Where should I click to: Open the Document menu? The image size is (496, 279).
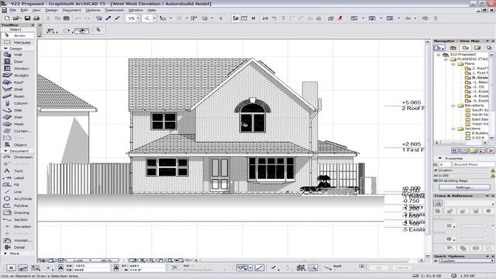pos(72,10)
